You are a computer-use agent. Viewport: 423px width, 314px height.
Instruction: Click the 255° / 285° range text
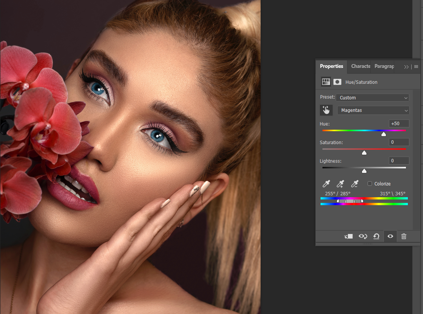tap(338, 194)
